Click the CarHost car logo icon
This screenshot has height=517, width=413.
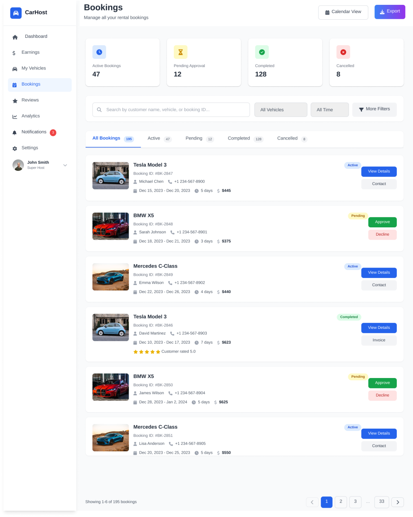tap(16, 13)
